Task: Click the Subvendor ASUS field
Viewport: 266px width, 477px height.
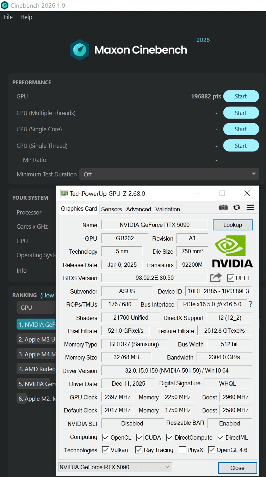Action: 127,291
